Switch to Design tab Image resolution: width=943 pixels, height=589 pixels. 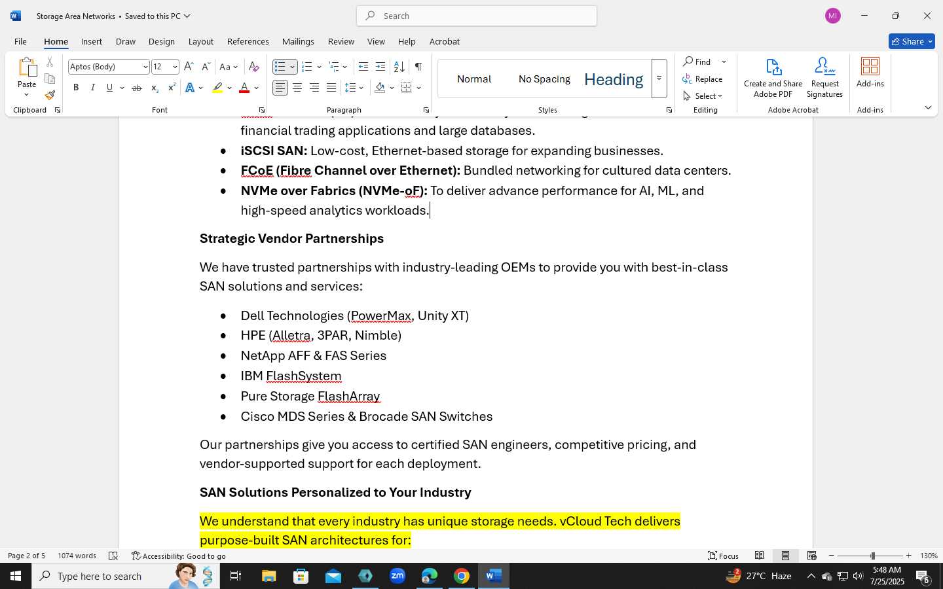pyautogui.click(x=161, y=41)
